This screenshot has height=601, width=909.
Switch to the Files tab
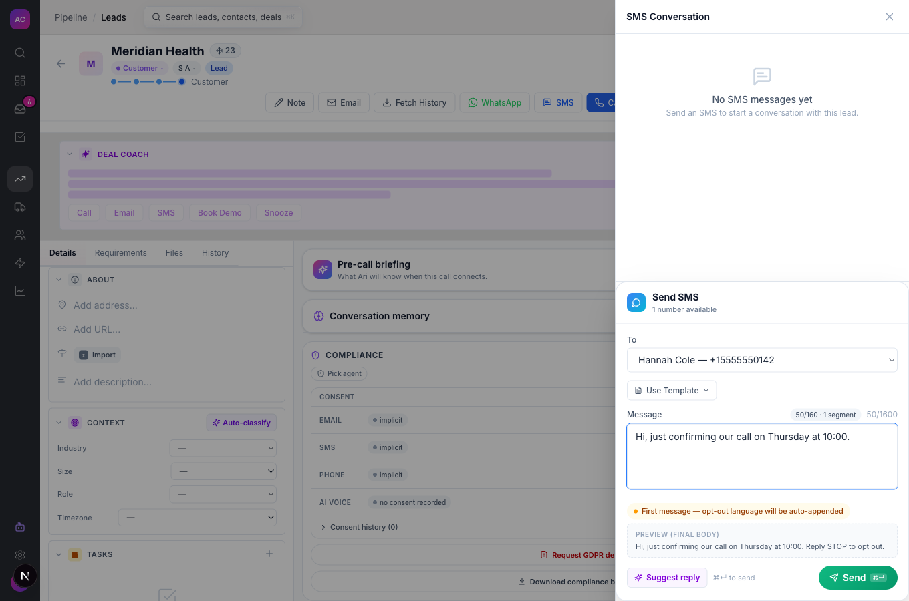click(x=174, y=253)
